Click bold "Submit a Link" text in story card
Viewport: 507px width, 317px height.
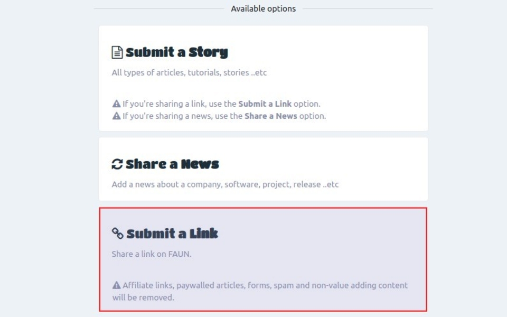click(x=265, y=104)
